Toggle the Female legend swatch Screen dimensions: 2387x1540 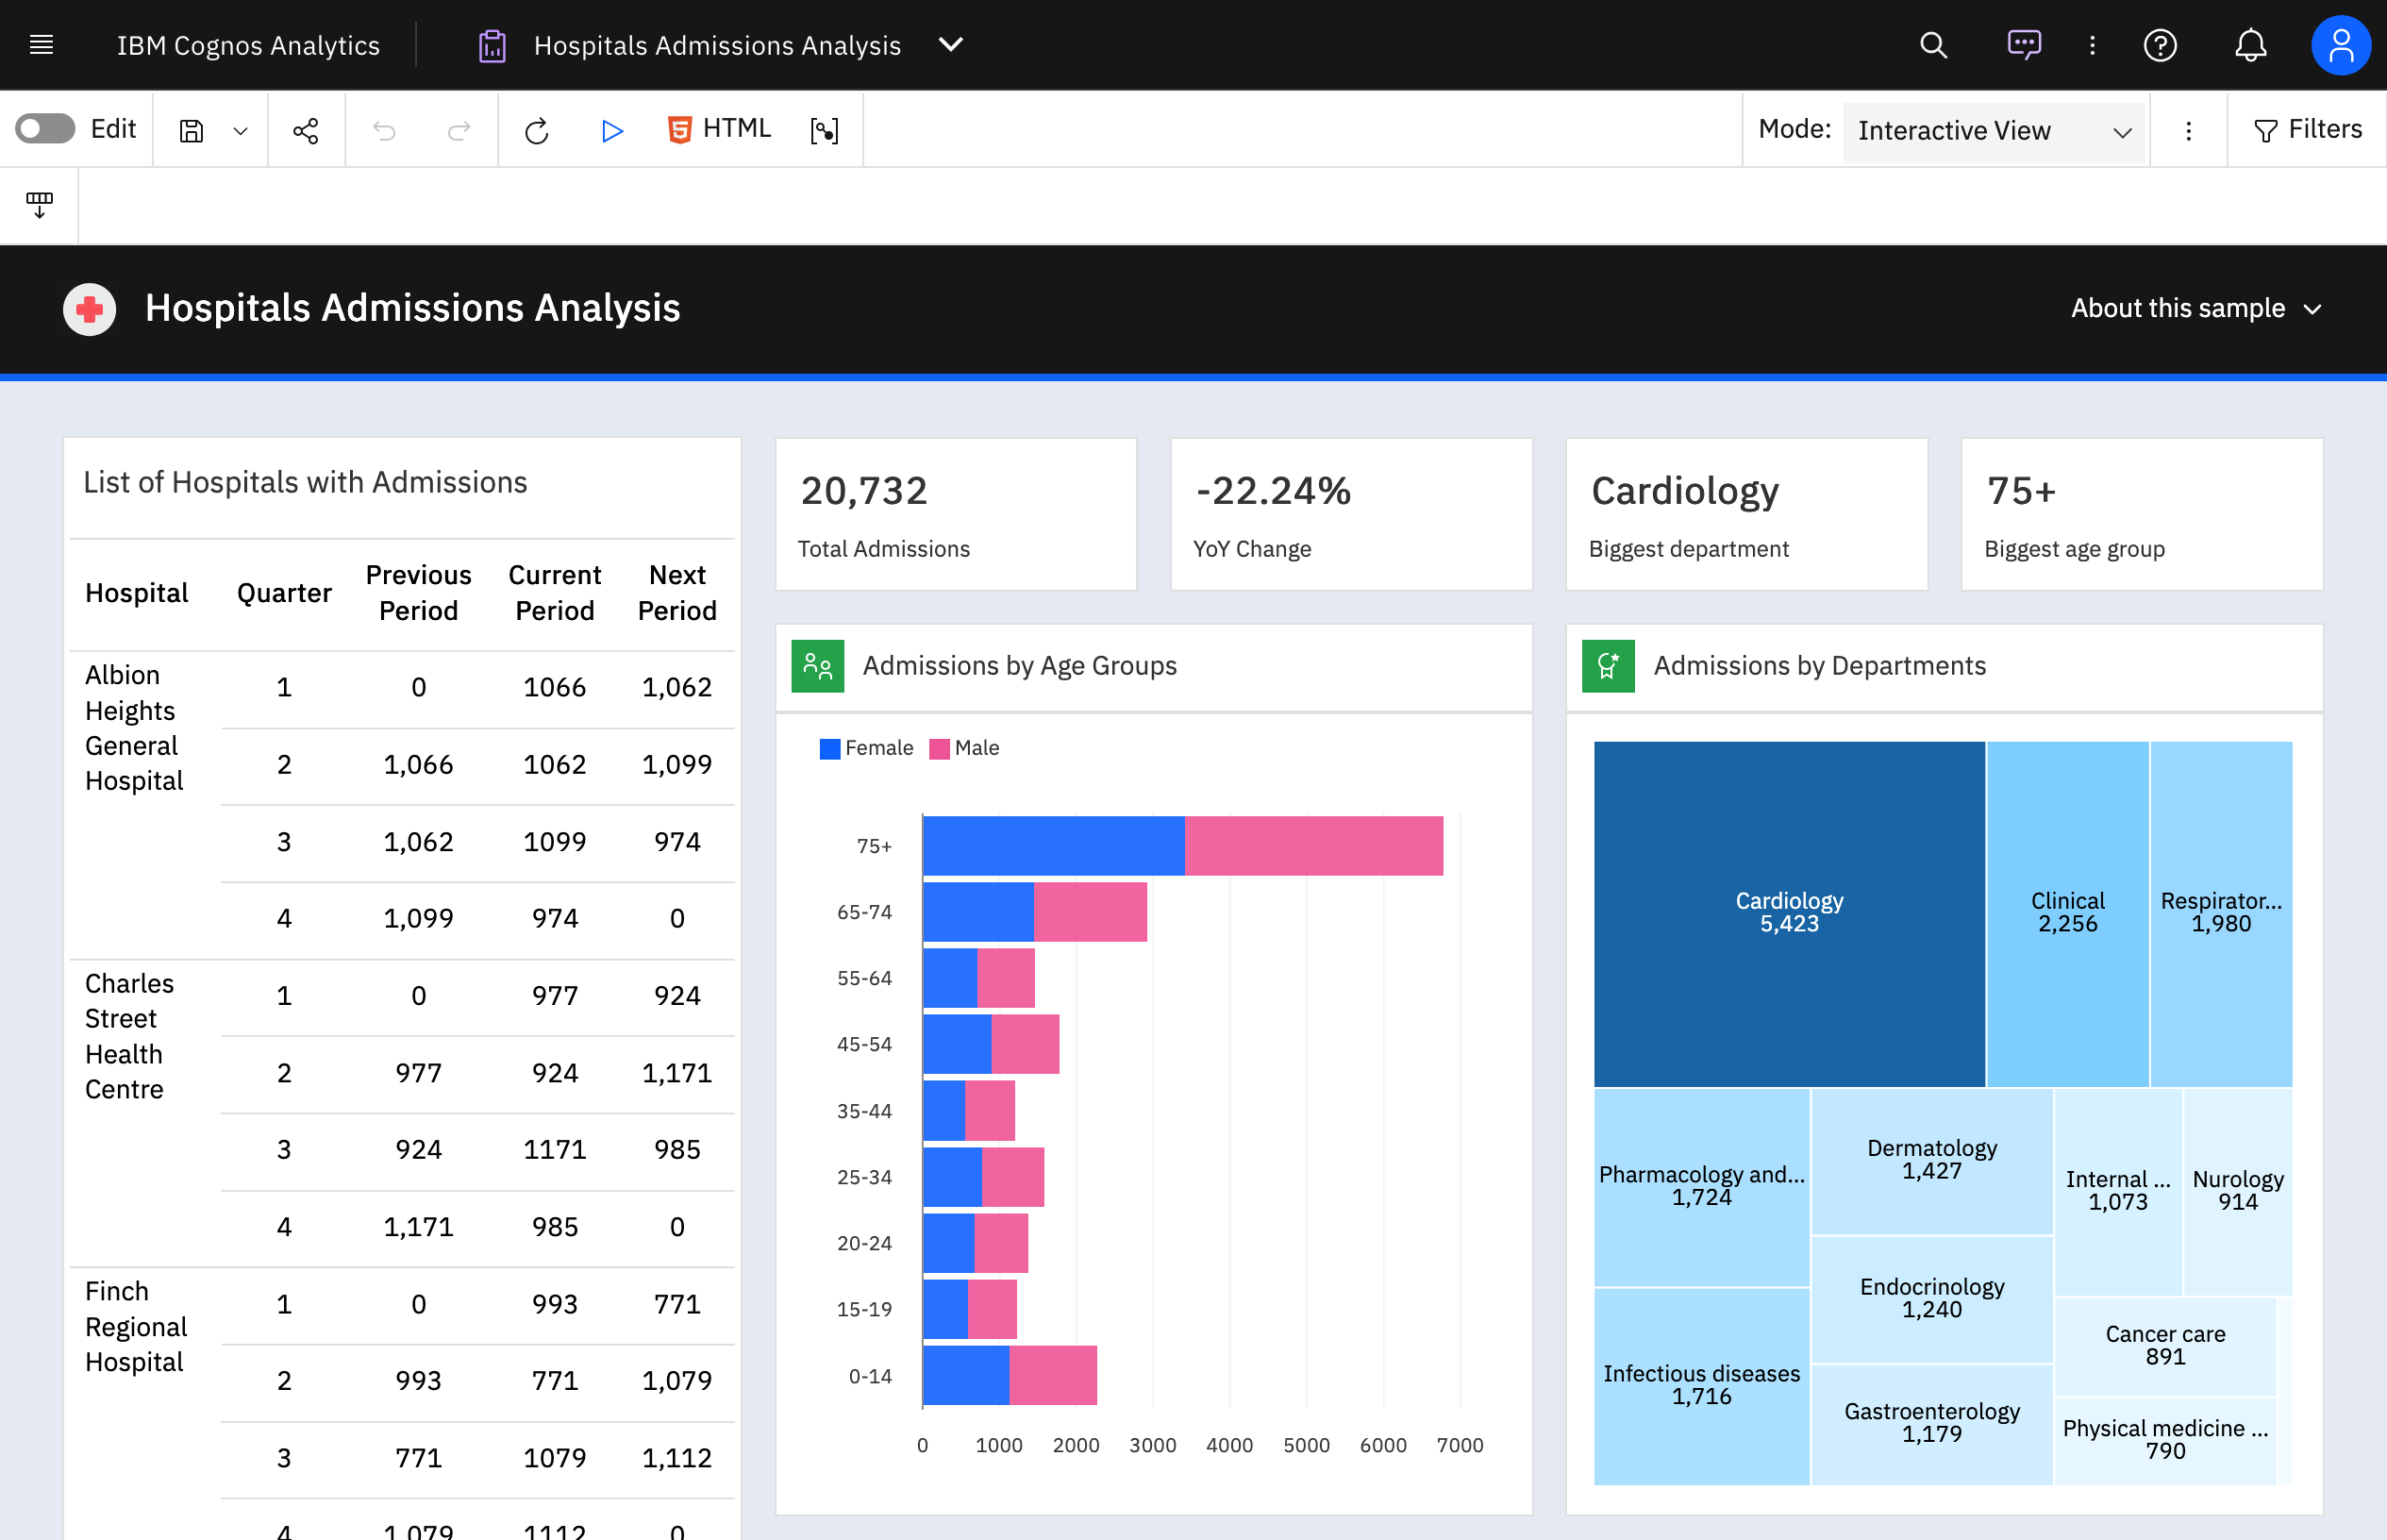829,749
